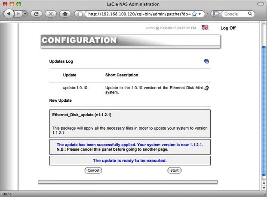This screenshot has width=267, height=197.
Task: Click the icon next to update-1.0.10 description
Action: click(207, 88)
